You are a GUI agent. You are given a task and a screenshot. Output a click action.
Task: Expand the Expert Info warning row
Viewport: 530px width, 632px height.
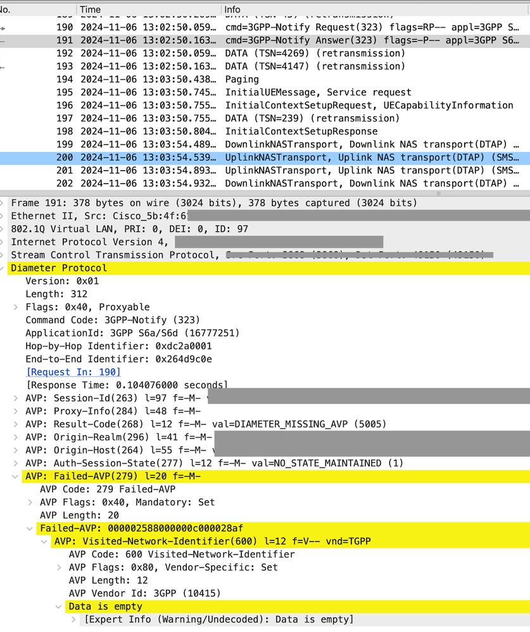tap(74, 619)
